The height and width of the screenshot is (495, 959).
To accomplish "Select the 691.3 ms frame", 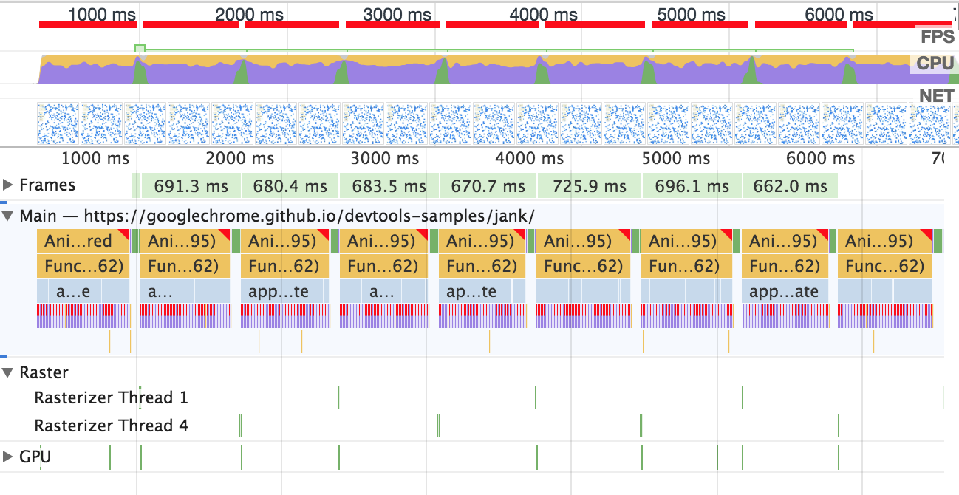I will (190, 186).
